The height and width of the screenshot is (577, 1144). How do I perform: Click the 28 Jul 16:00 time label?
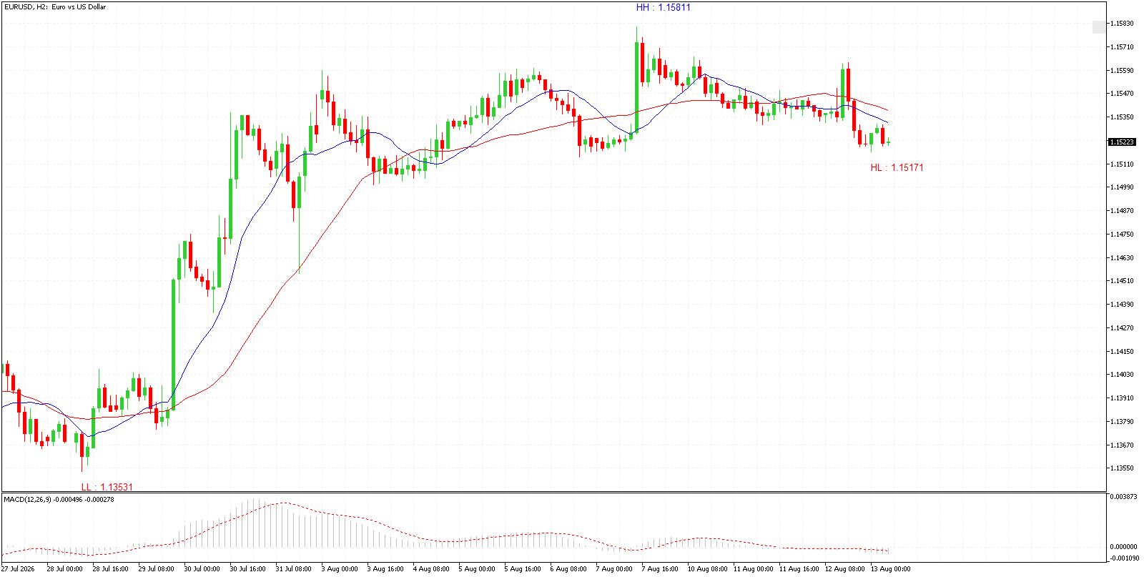[110, 569]
